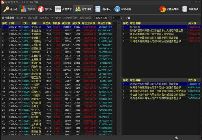202x140 pixels.
Task: Click the 数据更新 database icon
Action: tap(185, 9)
